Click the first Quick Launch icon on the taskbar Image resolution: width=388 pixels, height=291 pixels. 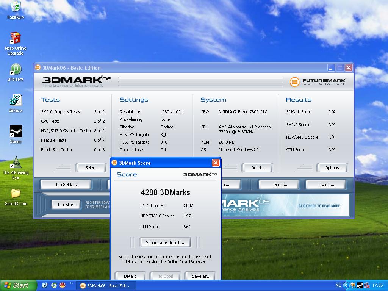(x=45, y=285)
